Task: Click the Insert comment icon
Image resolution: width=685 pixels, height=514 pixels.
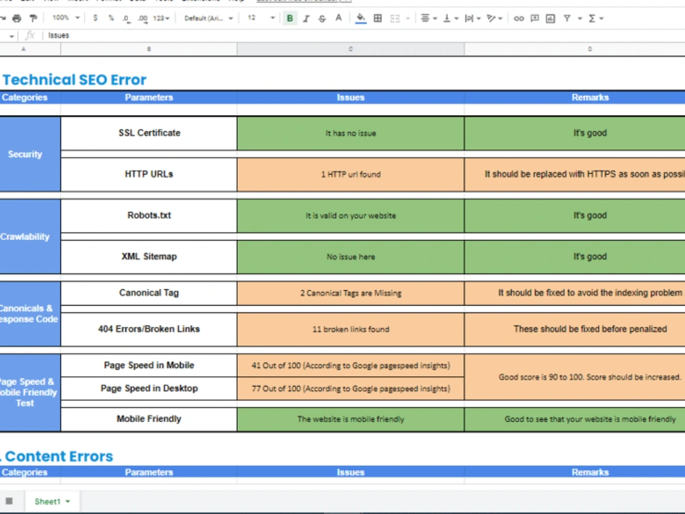Action: pyautogui.click(x=534, y=19)
